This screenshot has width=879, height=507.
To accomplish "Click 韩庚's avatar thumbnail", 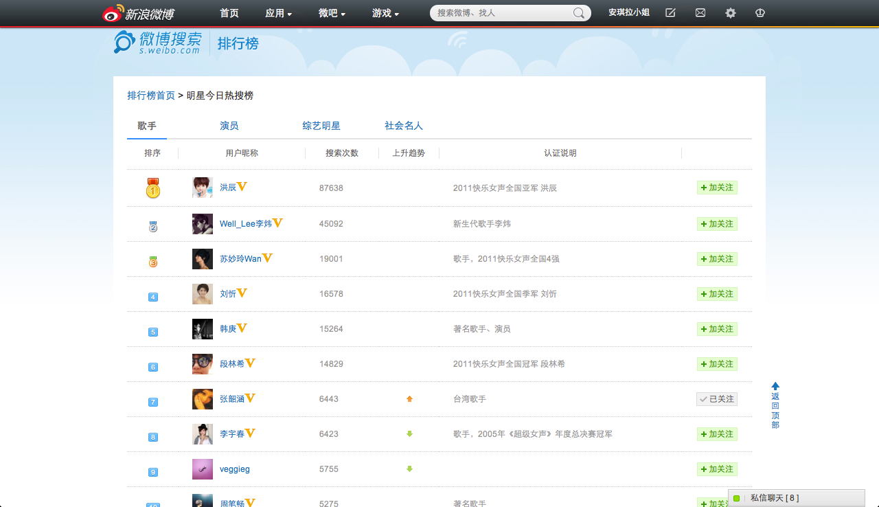I will tap(203, 329).
